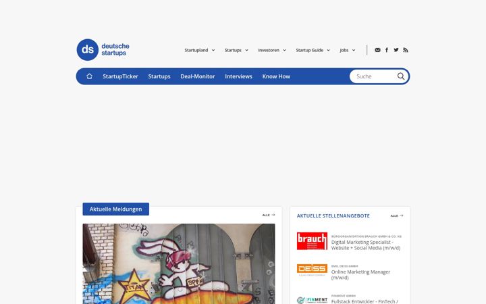Open Know How in the navigation bar
Viewport: 486px width, 304px height.
click(x=276, y=76)
